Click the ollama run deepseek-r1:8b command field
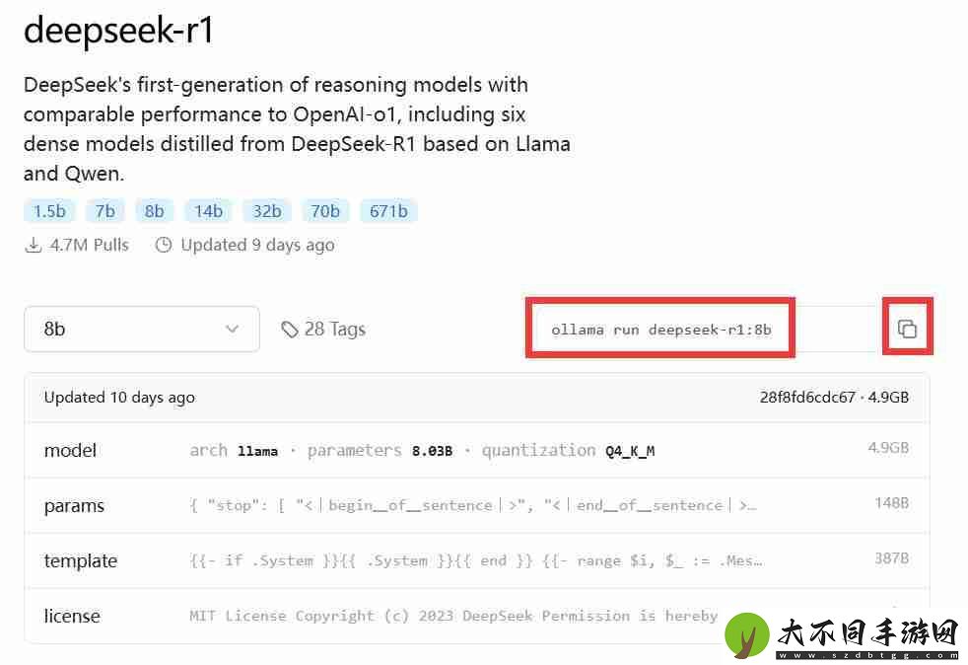 click(661, 330)
